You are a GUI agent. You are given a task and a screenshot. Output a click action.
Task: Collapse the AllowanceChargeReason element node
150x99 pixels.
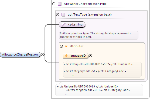click(x=42, y=54)
